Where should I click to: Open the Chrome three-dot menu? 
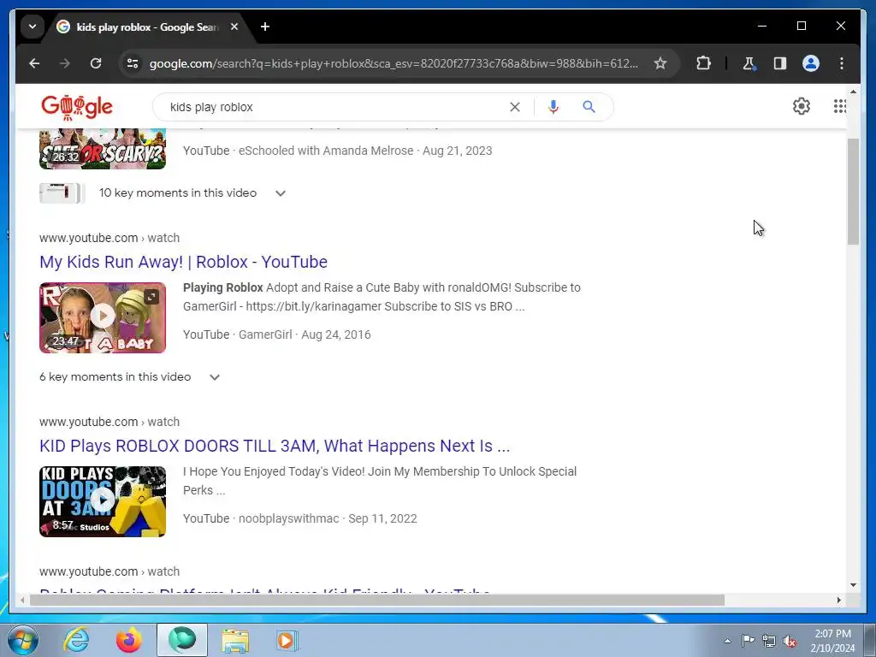click(x=842, y=63)
